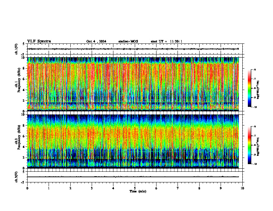Click time axis tick label "5"

tap(135, 188)
